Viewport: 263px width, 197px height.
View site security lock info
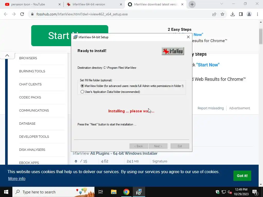pos(32,14)
